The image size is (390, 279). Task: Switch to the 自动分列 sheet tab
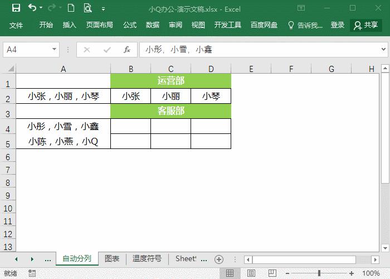pos(77,258)
